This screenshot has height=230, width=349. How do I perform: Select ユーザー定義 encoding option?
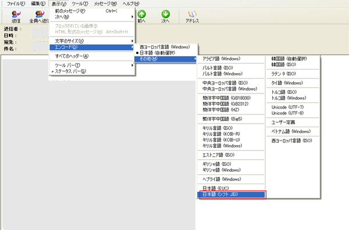pyautogui.click(x=293, y=122)
